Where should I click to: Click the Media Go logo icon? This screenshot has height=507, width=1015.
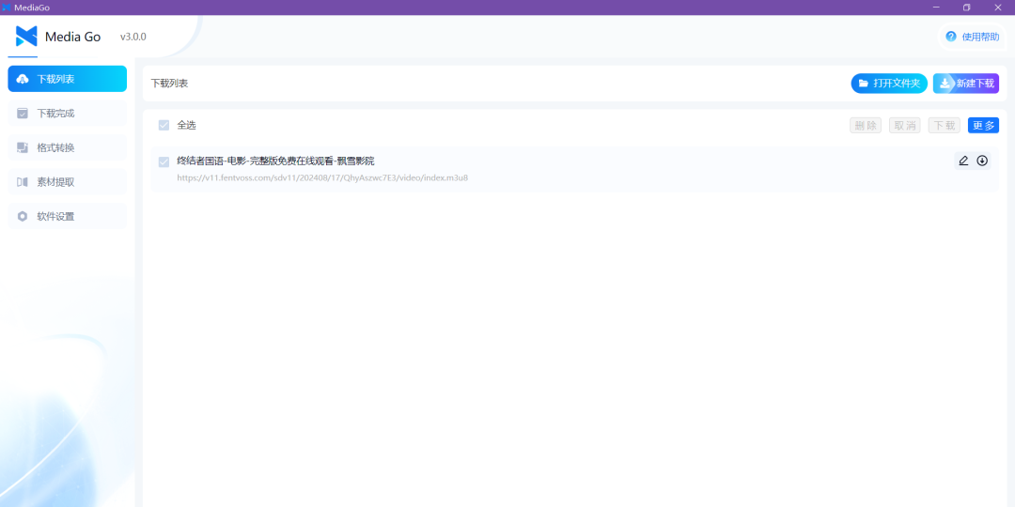pyautogui.click(x=26, y=37)
